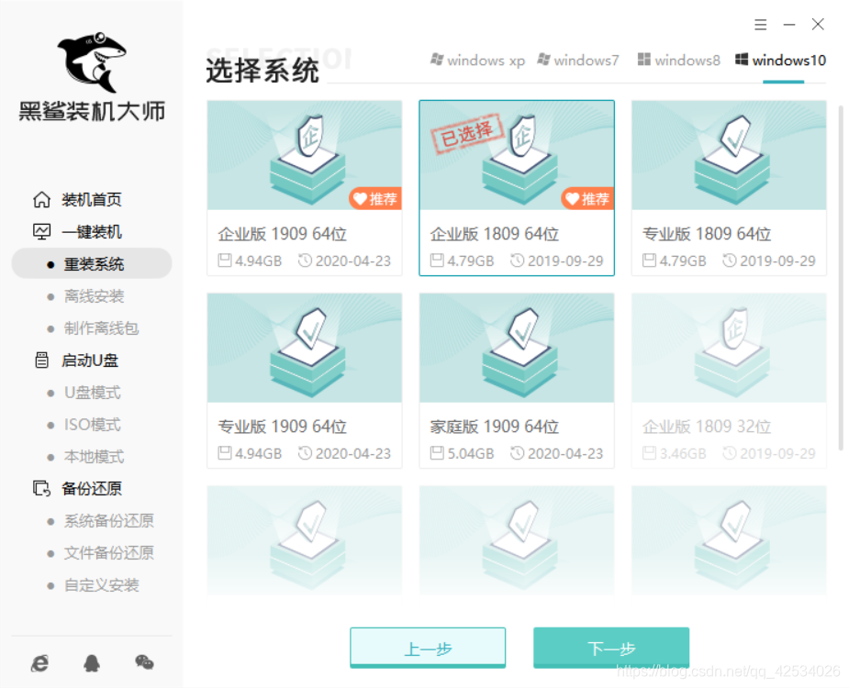The width and height of the screenshot is (849, 688).
Task: Open 系统备份还原 menu item
Action: pos(109,521)
